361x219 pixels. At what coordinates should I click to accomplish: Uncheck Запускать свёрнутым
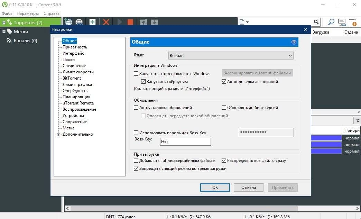(x=143, y=82)
